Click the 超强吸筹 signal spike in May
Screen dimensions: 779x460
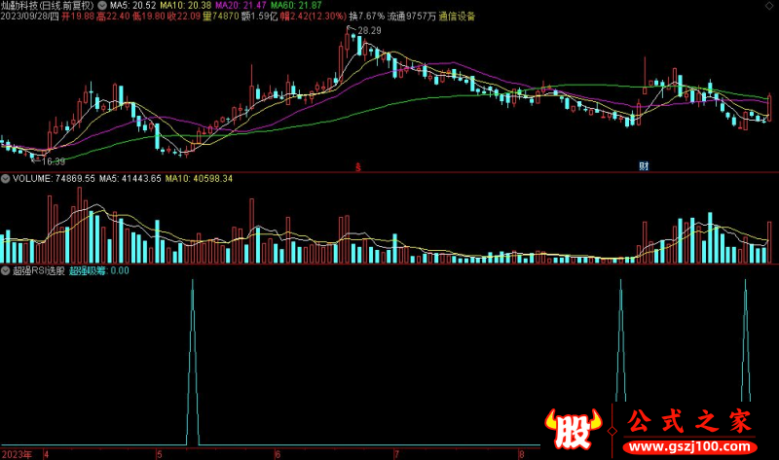[193, 362]
